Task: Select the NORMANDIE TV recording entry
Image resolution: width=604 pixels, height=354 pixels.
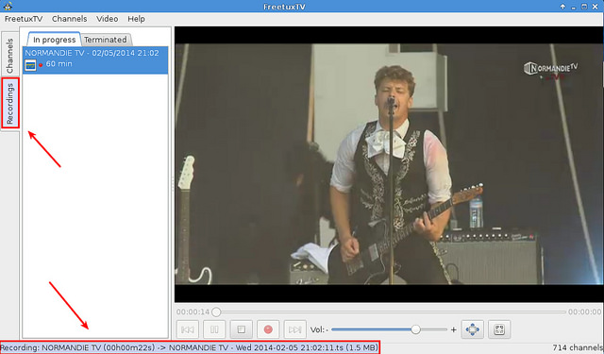Action: click(95, 59)
